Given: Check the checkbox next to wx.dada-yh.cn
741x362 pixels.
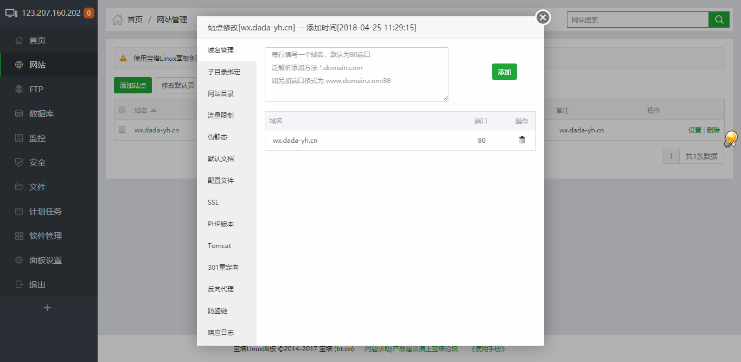Looking at the screenshot, I should point(122,130).
